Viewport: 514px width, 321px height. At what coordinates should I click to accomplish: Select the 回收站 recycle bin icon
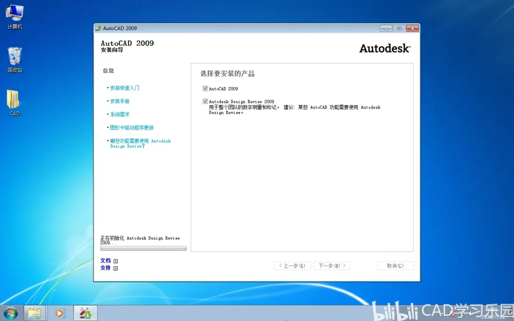click(15, 59)
